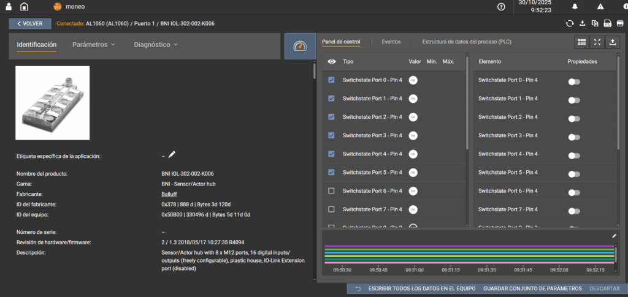Image resolution: width=628 pixels, height=297 pixels.
Task: Click the home icon in top bar
Action: tap(24, 7)
